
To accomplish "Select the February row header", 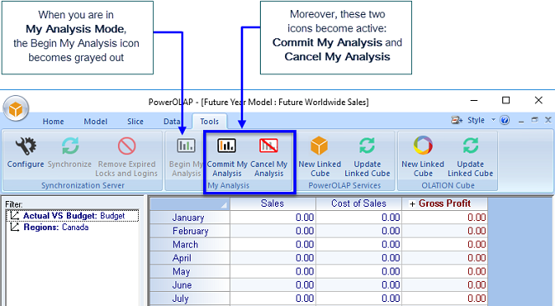I will [190, 231].
